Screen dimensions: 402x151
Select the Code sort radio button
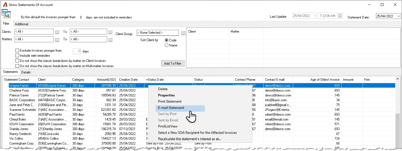click(x=166, y=40)
